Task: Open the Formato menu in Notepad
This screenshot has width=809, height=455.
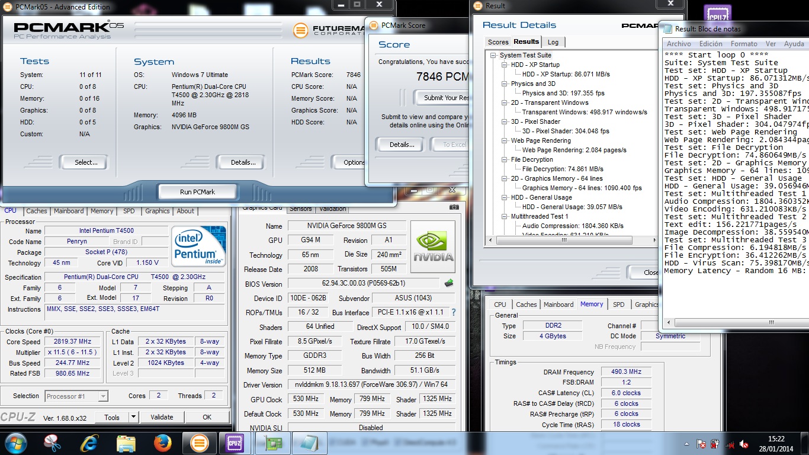Action: 744,44
